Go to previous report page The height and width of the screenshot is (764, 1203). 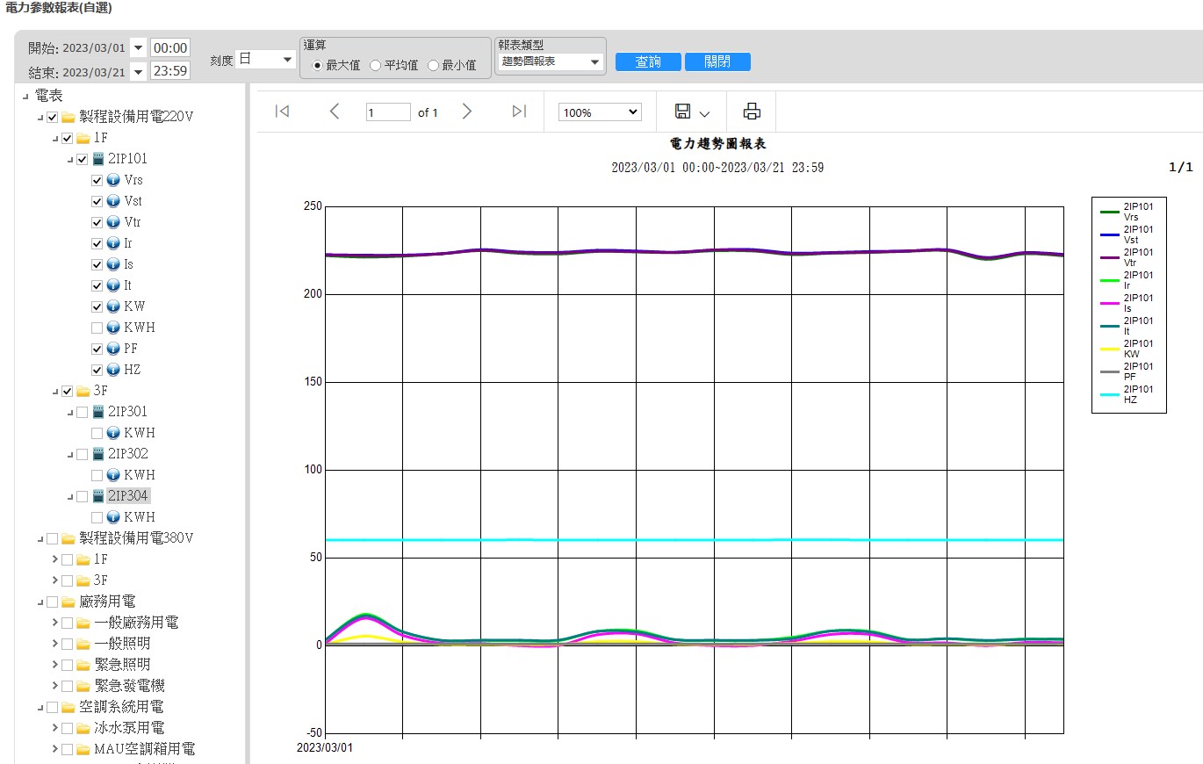(334, 111)
